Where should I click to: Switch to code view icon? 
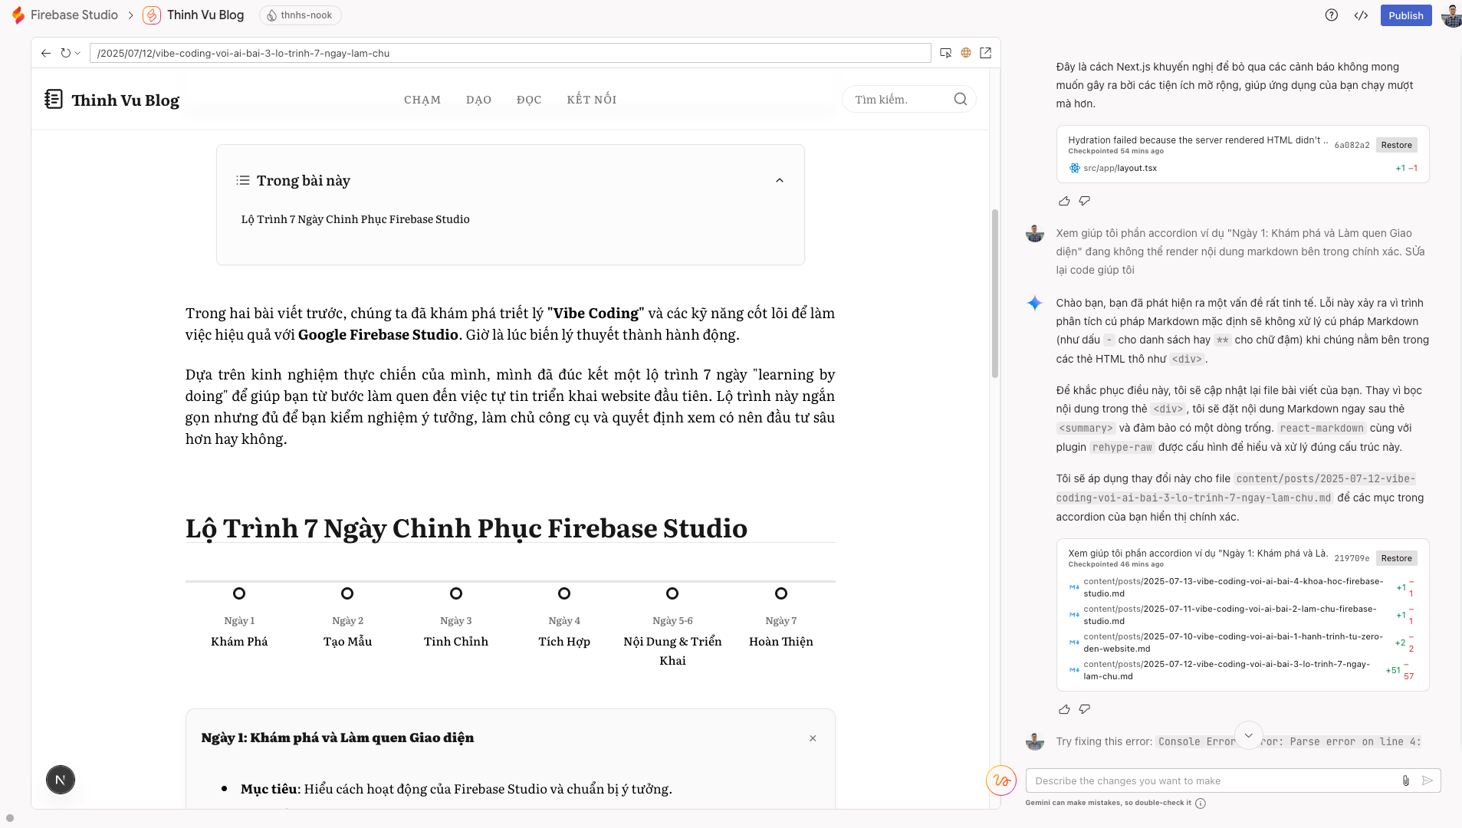point(1361,15)
